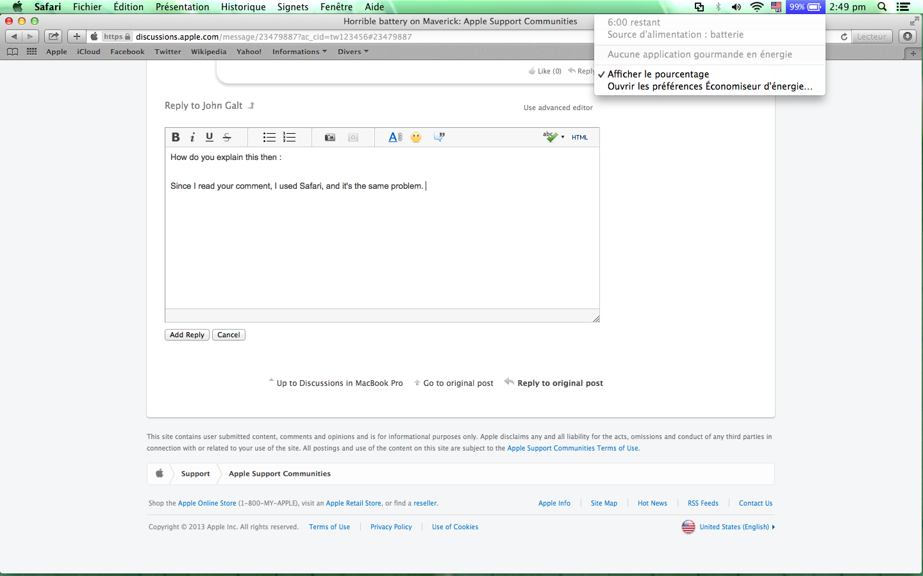This screenshot has width=923, height=576.
Task: Open the Wi-Fi status menu
Action: click(x=757, y=7)
